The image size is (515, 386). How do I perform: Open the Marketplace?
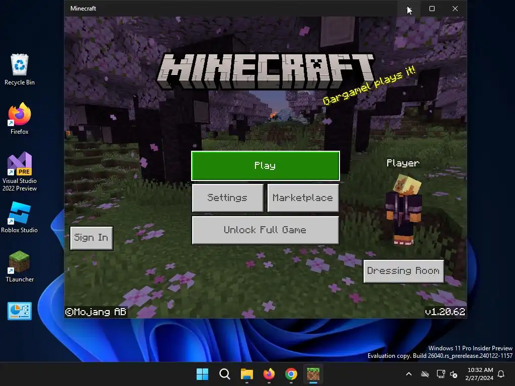pos(303,198)
